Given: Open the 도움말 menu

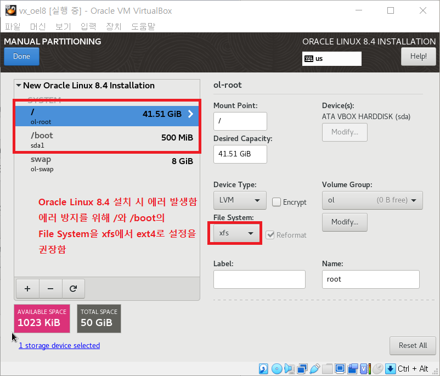Looking at the screenshot, I should [143, 26].
